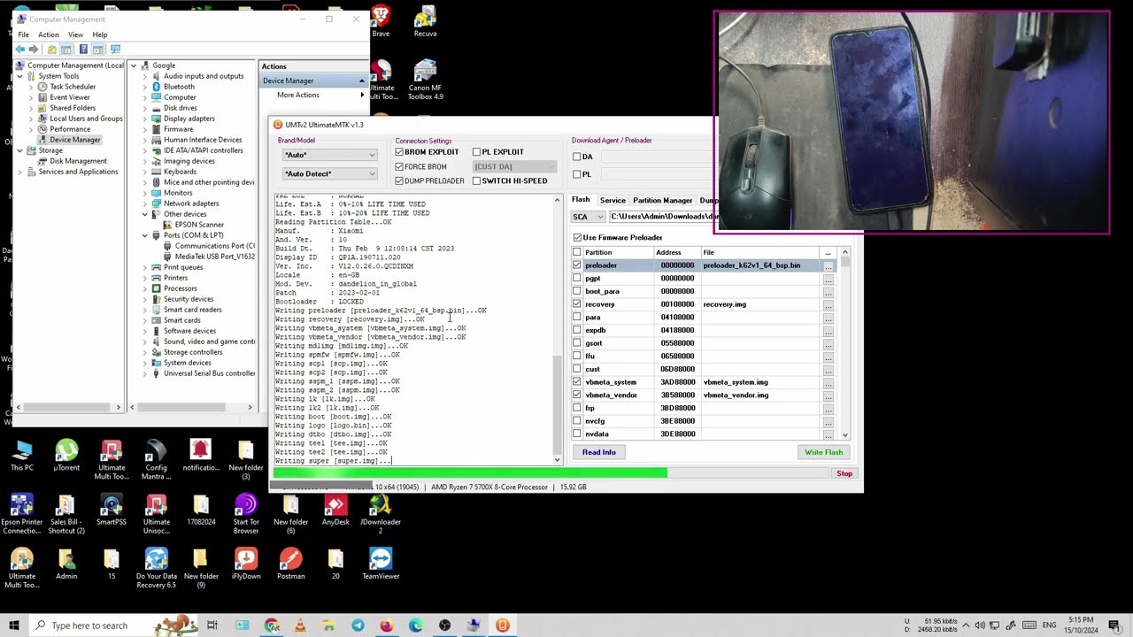
Task: Open View menu in Computer Management
Action: [x=75, y=35]
